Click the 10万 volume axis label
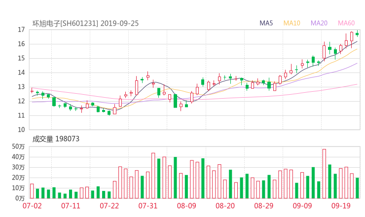Viewport: 365px width, 217px height. pos(18,188)
